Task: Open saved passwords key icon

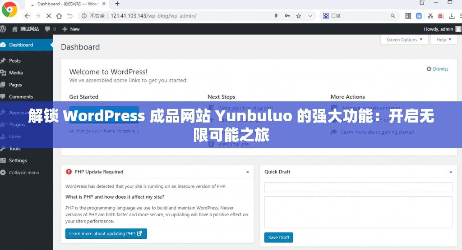Action: click(287, 16)
